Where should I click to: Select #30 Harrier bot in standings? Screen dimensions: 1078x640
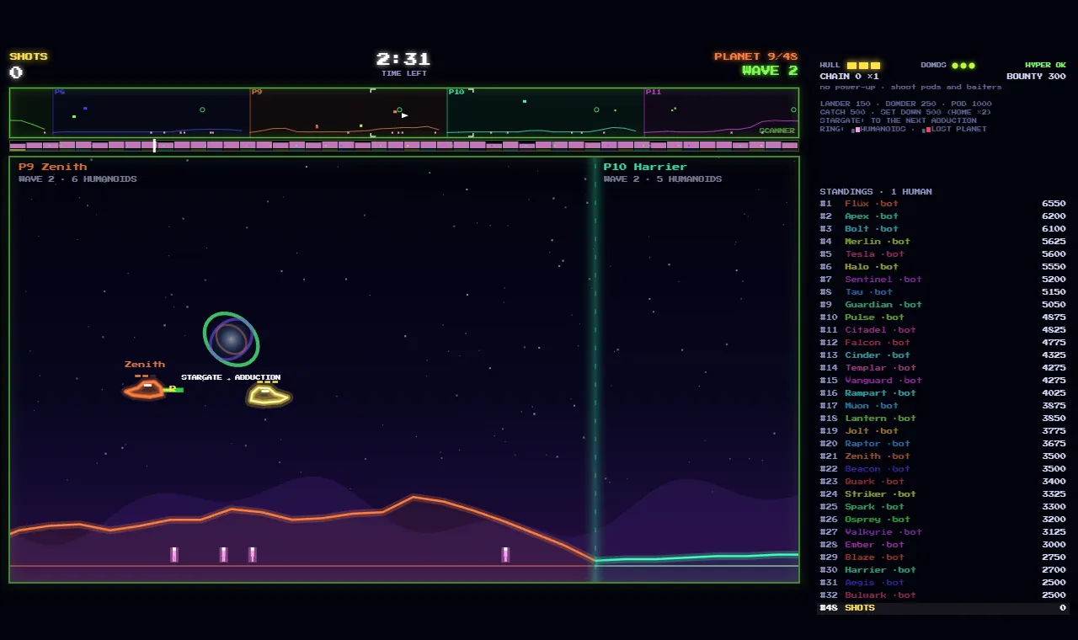[x=942, y=570]
